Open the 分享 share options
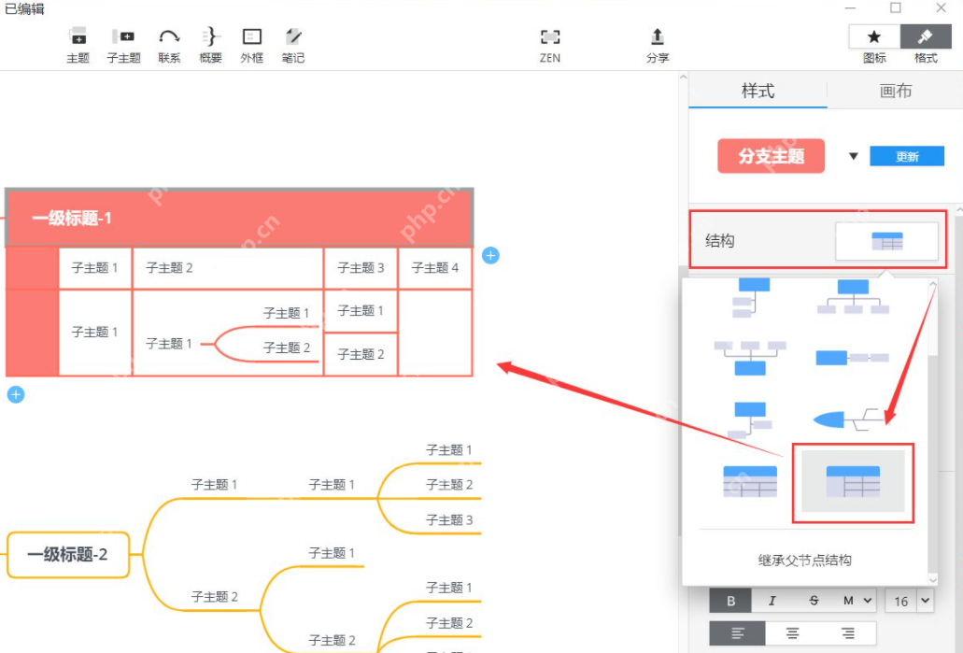Viewport: 963px width, 653px height. click(x=657, y=44)
